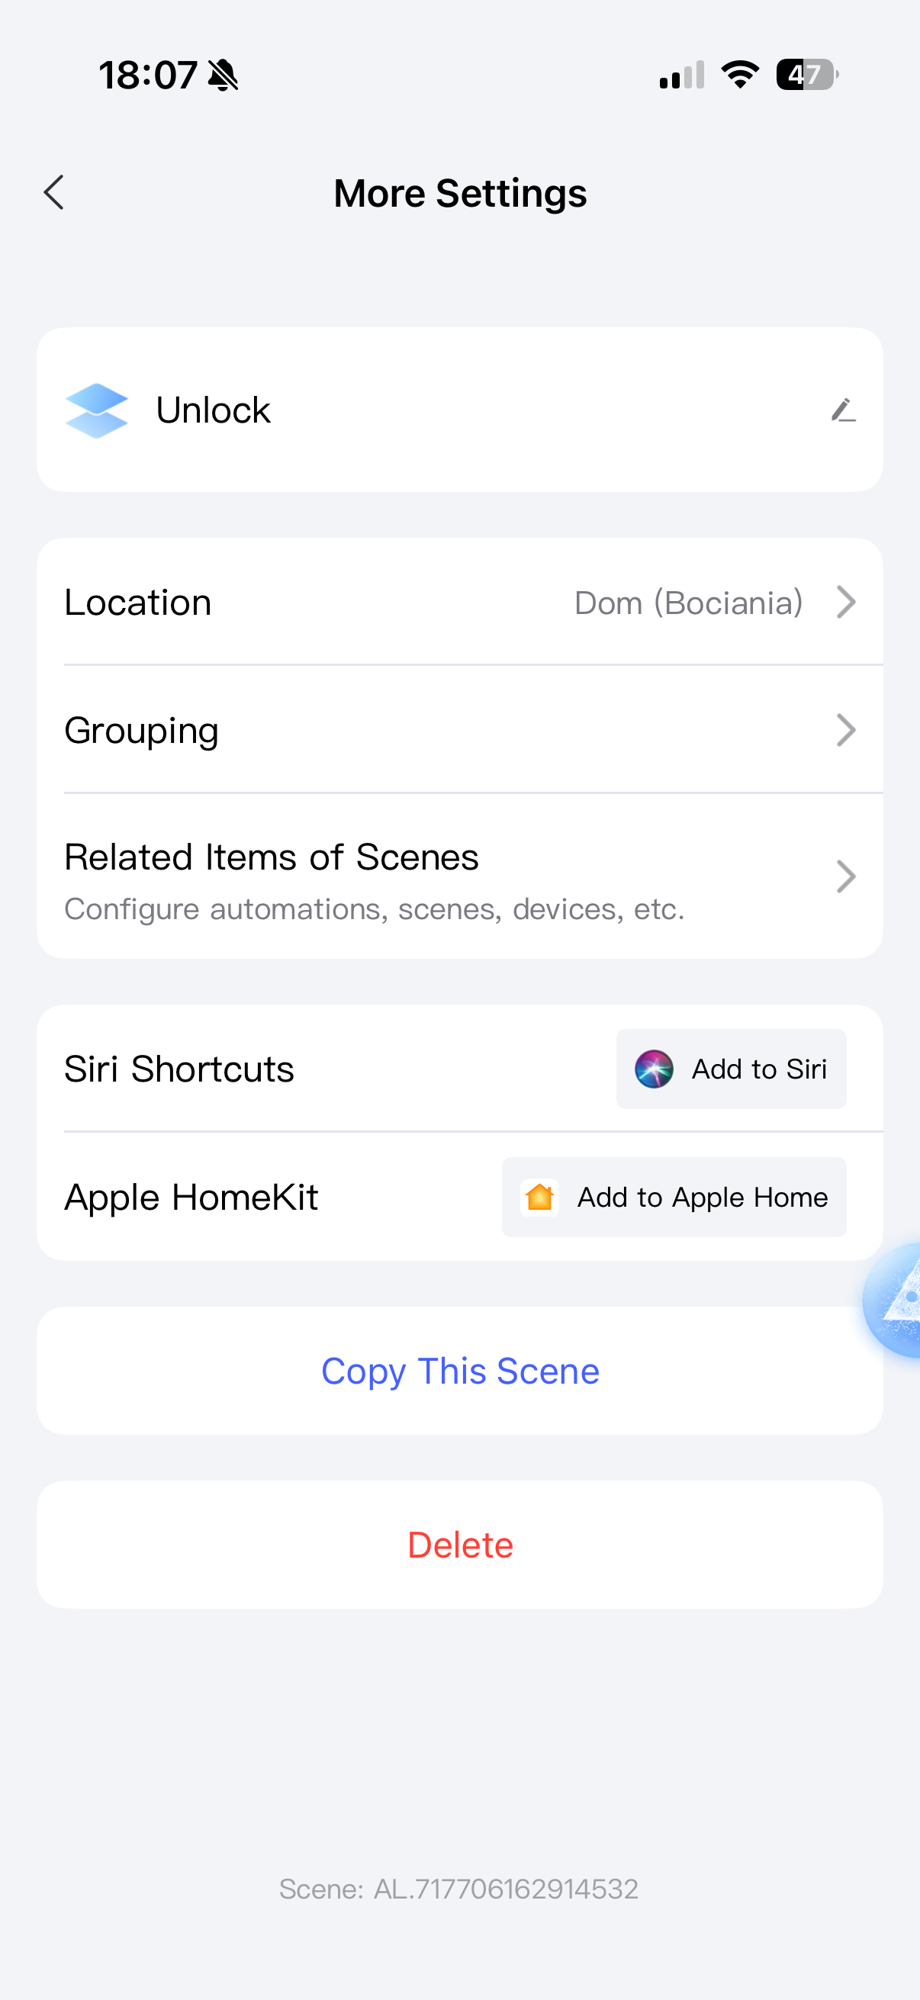920x2000 pixels.
Task: Tap the back arrow icon
Action: pyautogui.click(x=53, y=192)
